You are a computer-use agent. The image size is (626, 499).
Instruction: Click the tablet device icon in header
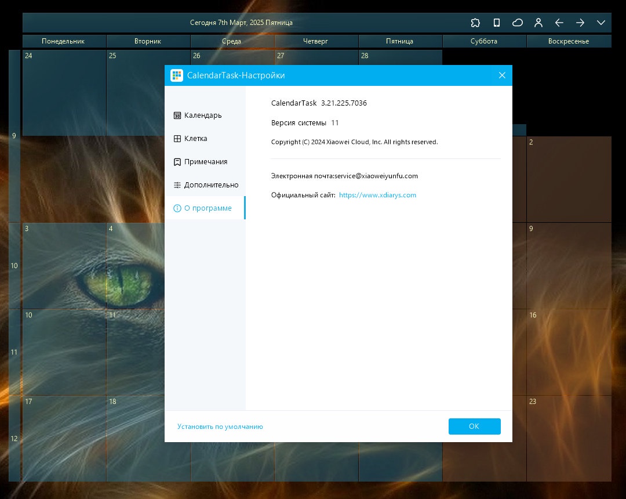(496, 23)
